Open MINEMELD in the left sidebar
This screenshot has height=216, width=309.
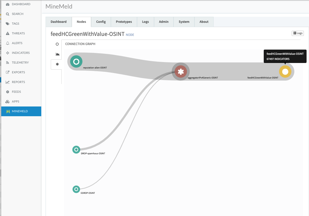click(x=21, y=111)
